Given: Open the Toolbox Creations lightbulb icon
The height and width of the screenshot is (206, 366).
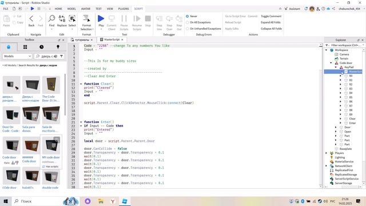Looking at the screenshot, I should pyautogui.click(x=58, y=47).
